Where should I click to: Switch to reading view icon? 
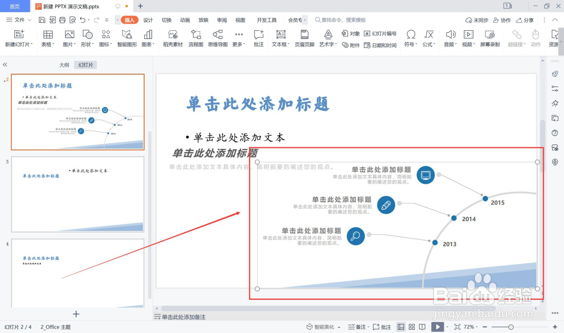click(422, 327)
